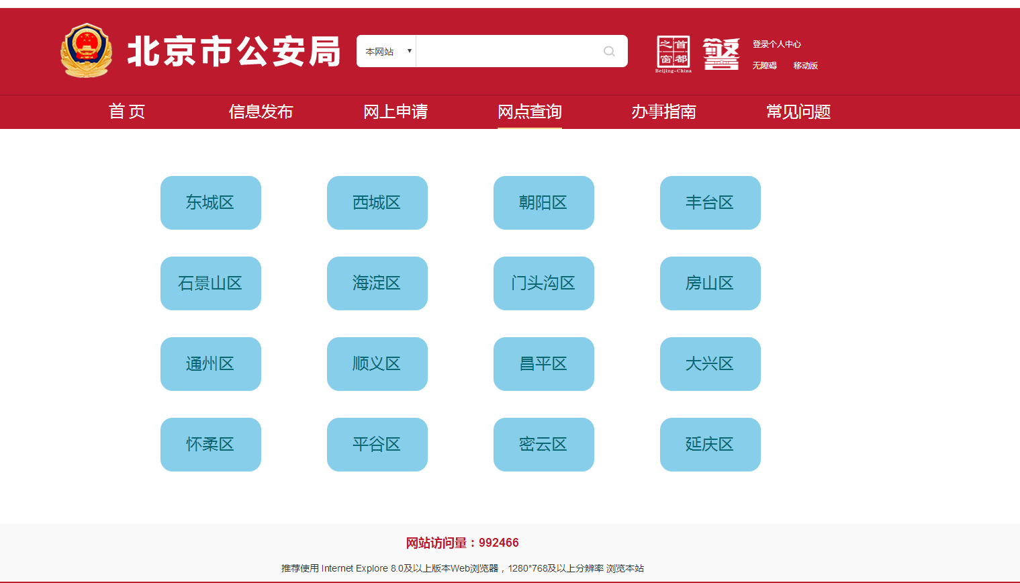Click the police badge emblem logo
1020x583 pixels.
[86, 51]
